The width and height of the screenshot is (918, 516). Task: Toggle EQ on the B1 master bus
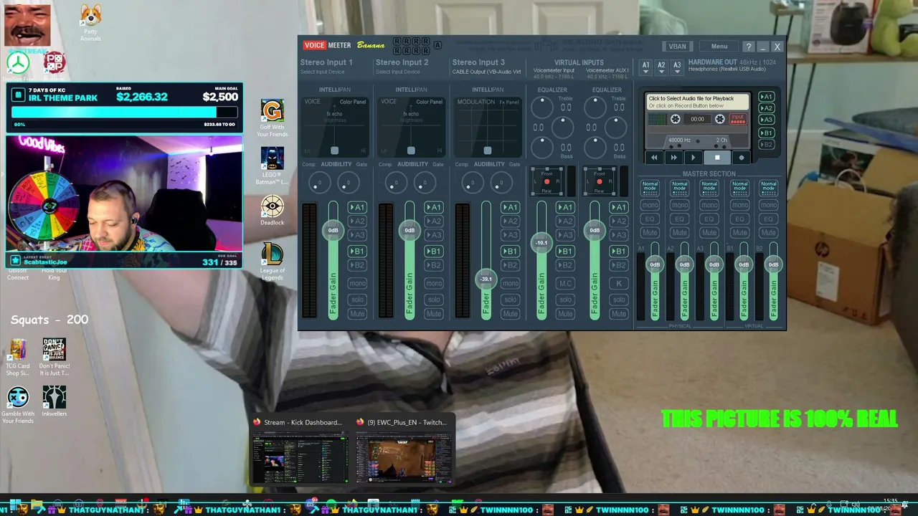[x=739, y=219]
